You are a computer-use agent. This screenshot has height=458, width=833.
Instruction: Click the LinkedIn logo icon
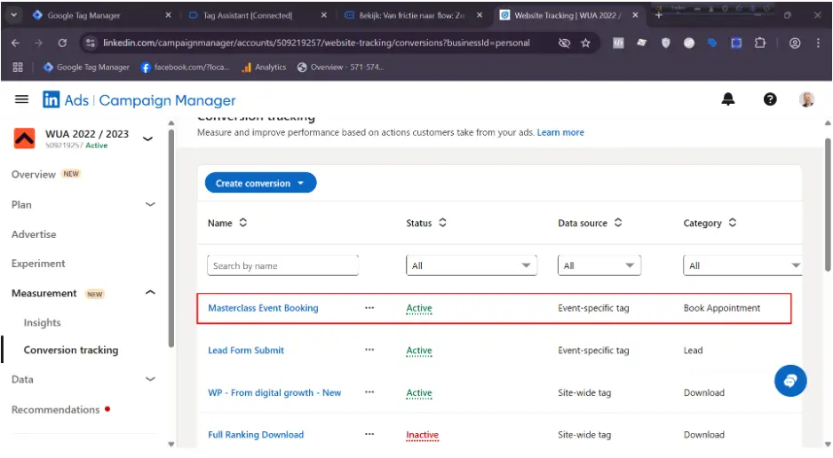51,99
